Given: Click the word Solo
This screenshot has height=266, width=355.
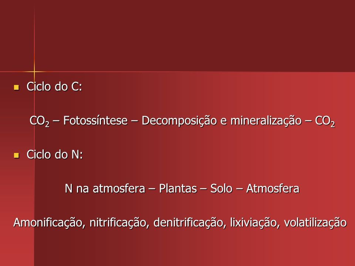Looking at the screenshot, I should 221,188.
